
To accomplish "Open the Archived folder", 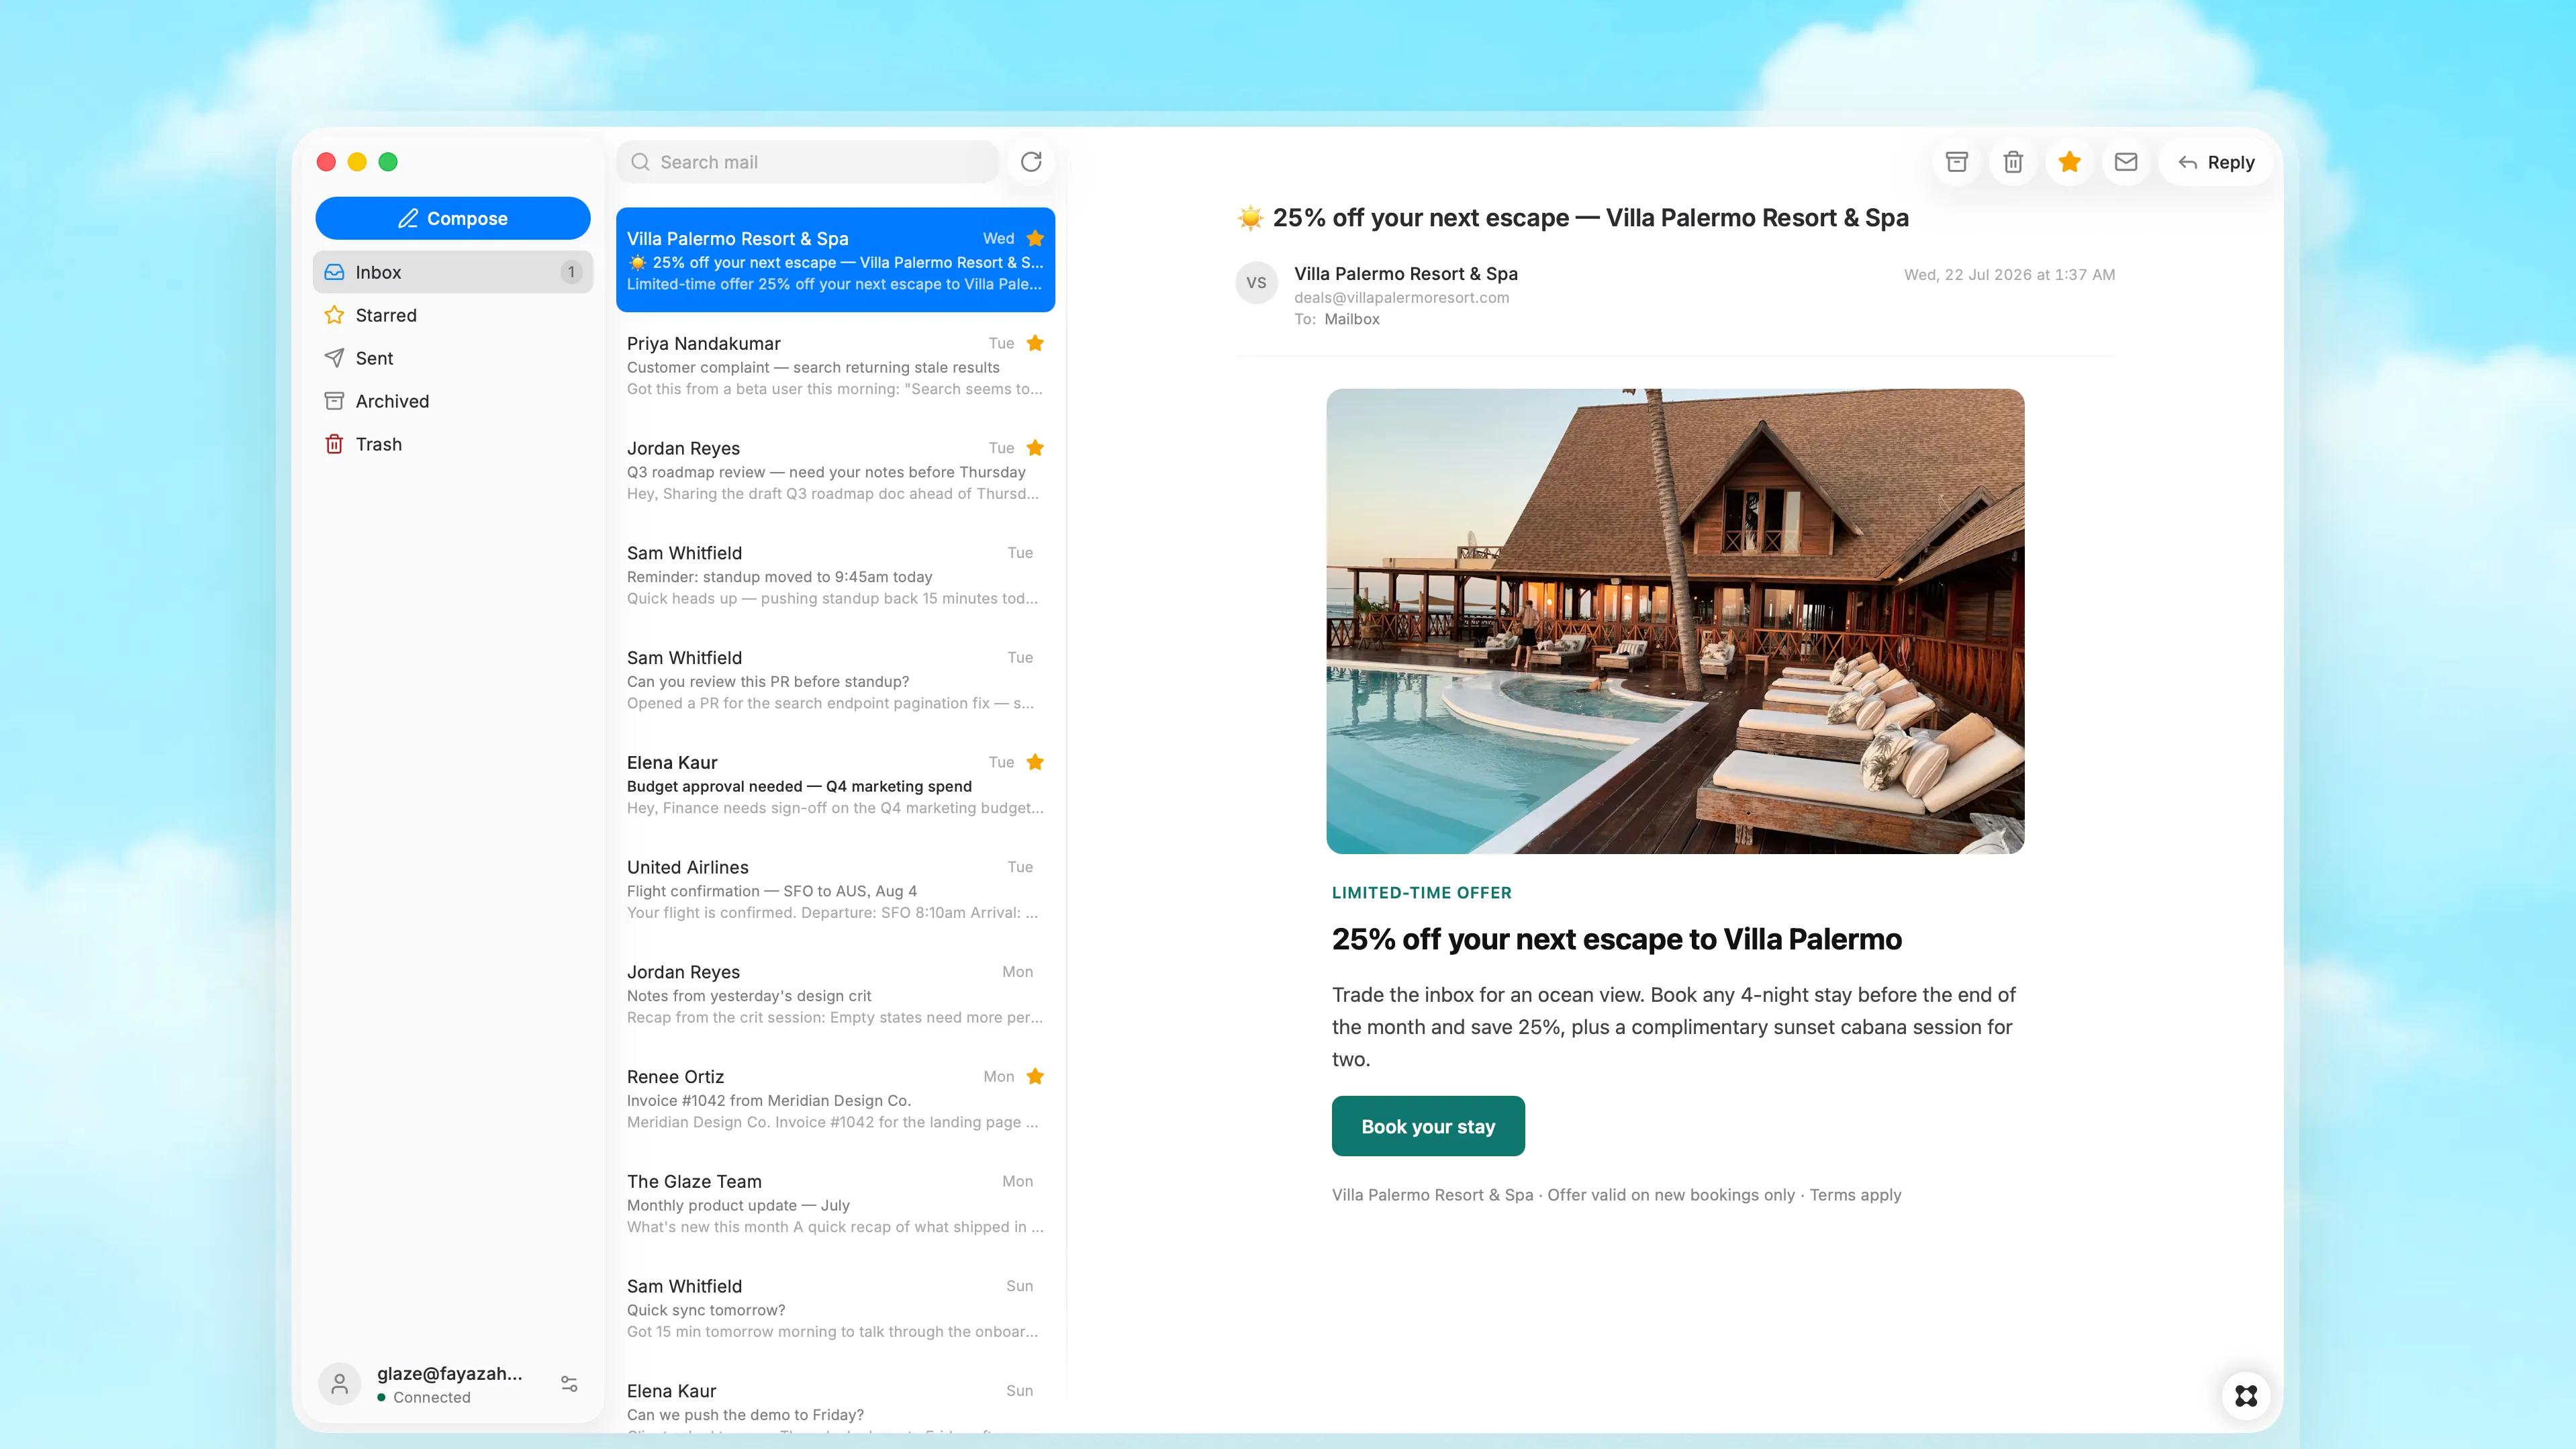I will tap(452, 401).
